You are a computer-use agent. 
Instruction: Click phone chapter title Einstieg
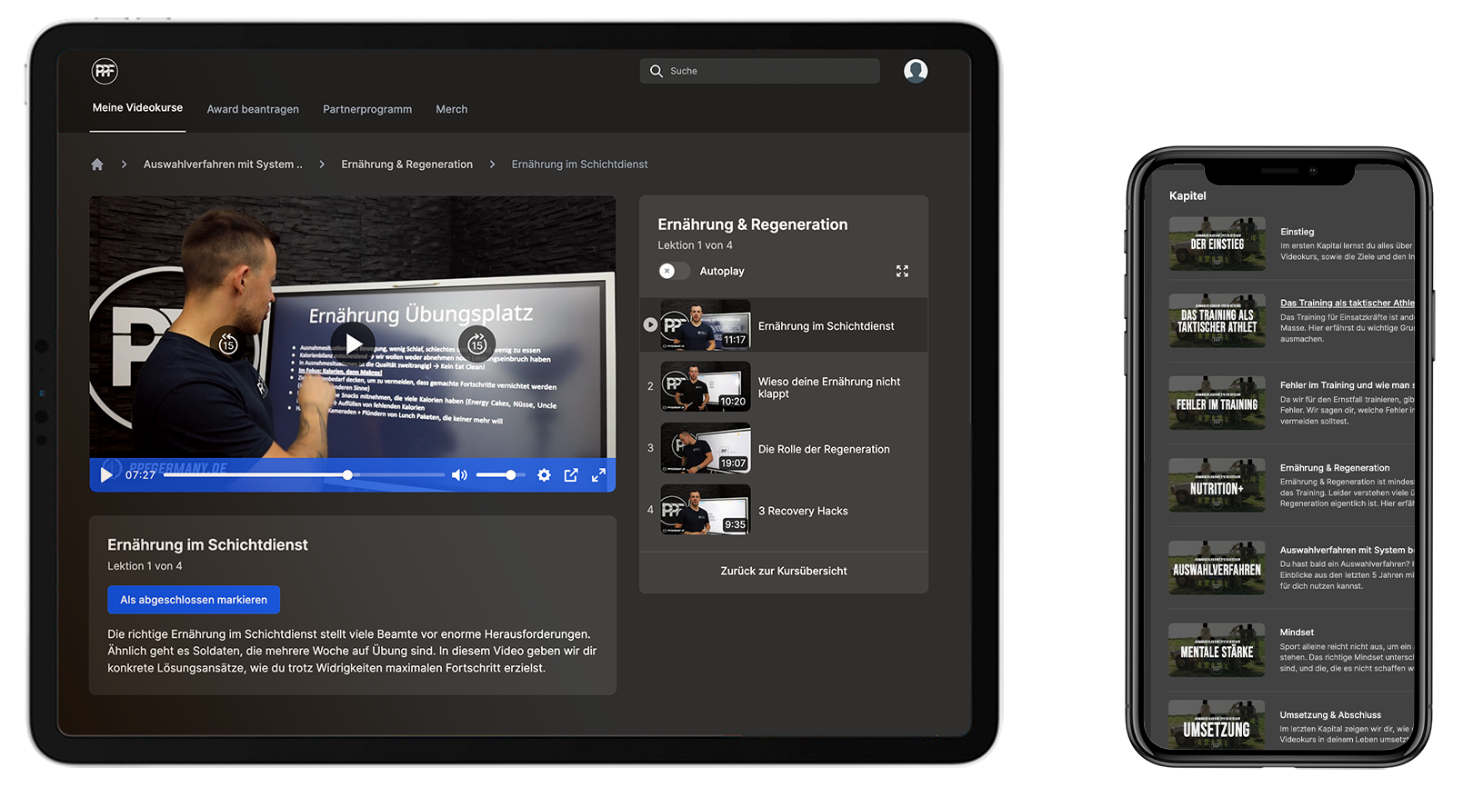click(1298, 232)
